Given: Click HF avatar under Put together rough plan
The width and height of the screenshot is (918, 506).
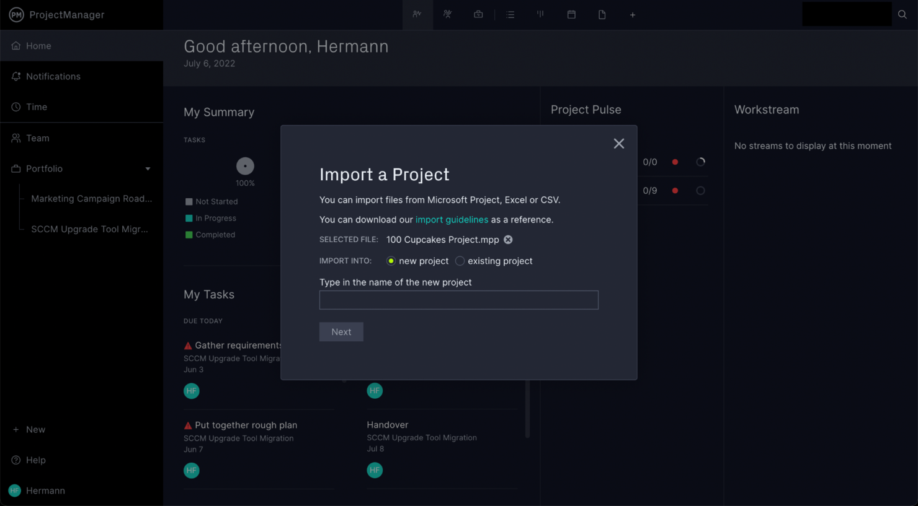Looking at the screenshot, I should [x=192, y=471].
